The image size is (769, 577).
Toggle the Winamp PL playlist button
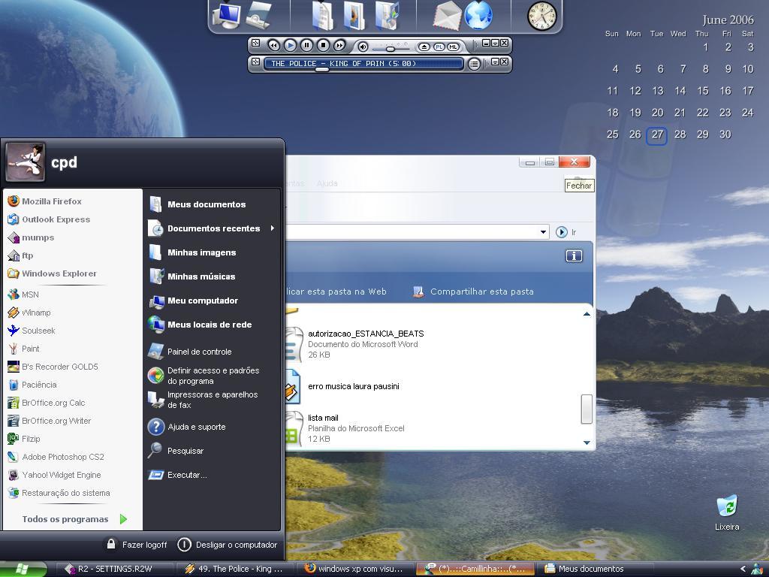coord(439,47)
